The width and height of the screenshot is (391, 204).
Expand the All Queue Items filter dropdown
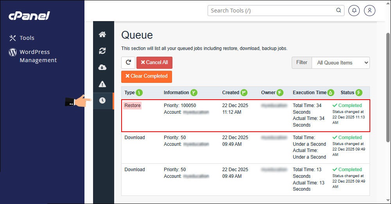pos(340,63)
